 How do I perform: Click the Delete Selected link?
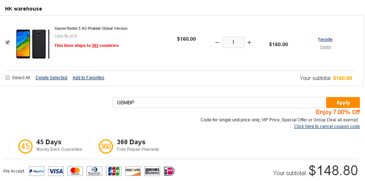pyautogui.click(x=51, y=78)
